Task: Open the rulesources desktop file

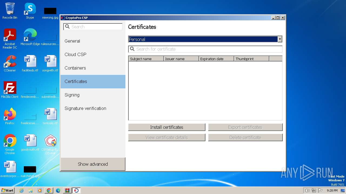Action: pos(50,39)
